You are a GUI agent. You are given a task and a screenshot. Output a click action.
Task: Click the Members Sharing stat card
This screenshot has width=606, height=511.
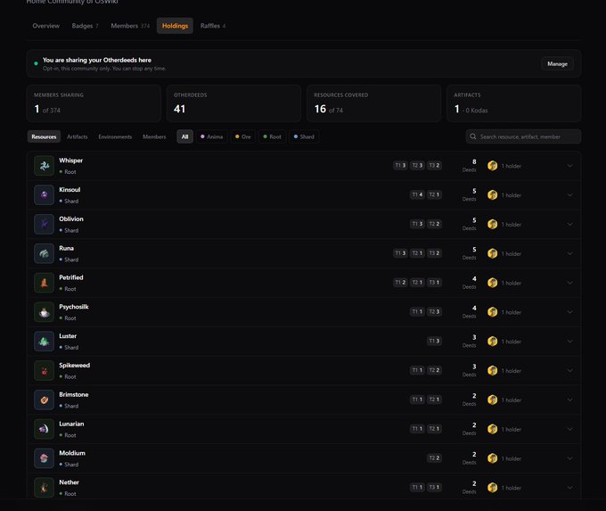click(94, 103)
